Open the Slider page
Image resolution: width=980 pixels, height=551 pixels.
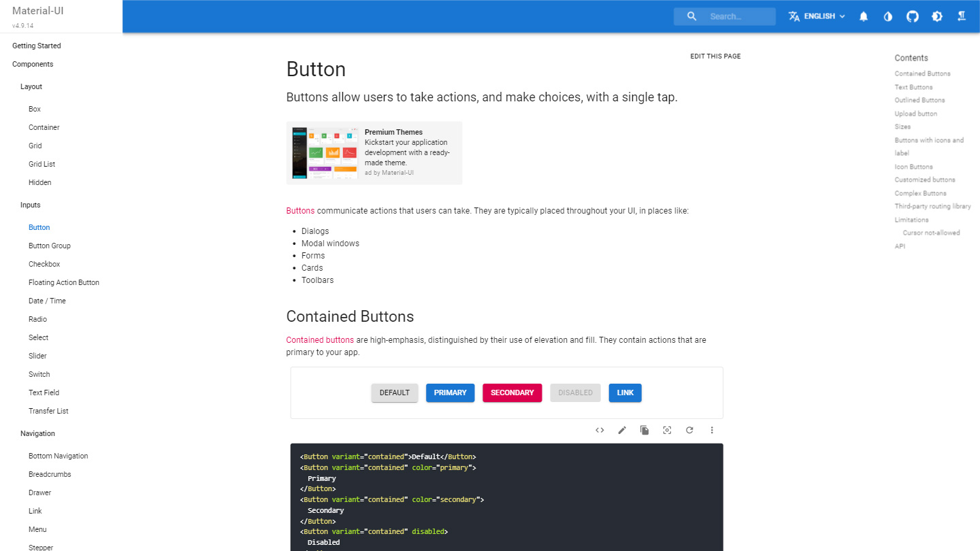(x=38, y=356)
